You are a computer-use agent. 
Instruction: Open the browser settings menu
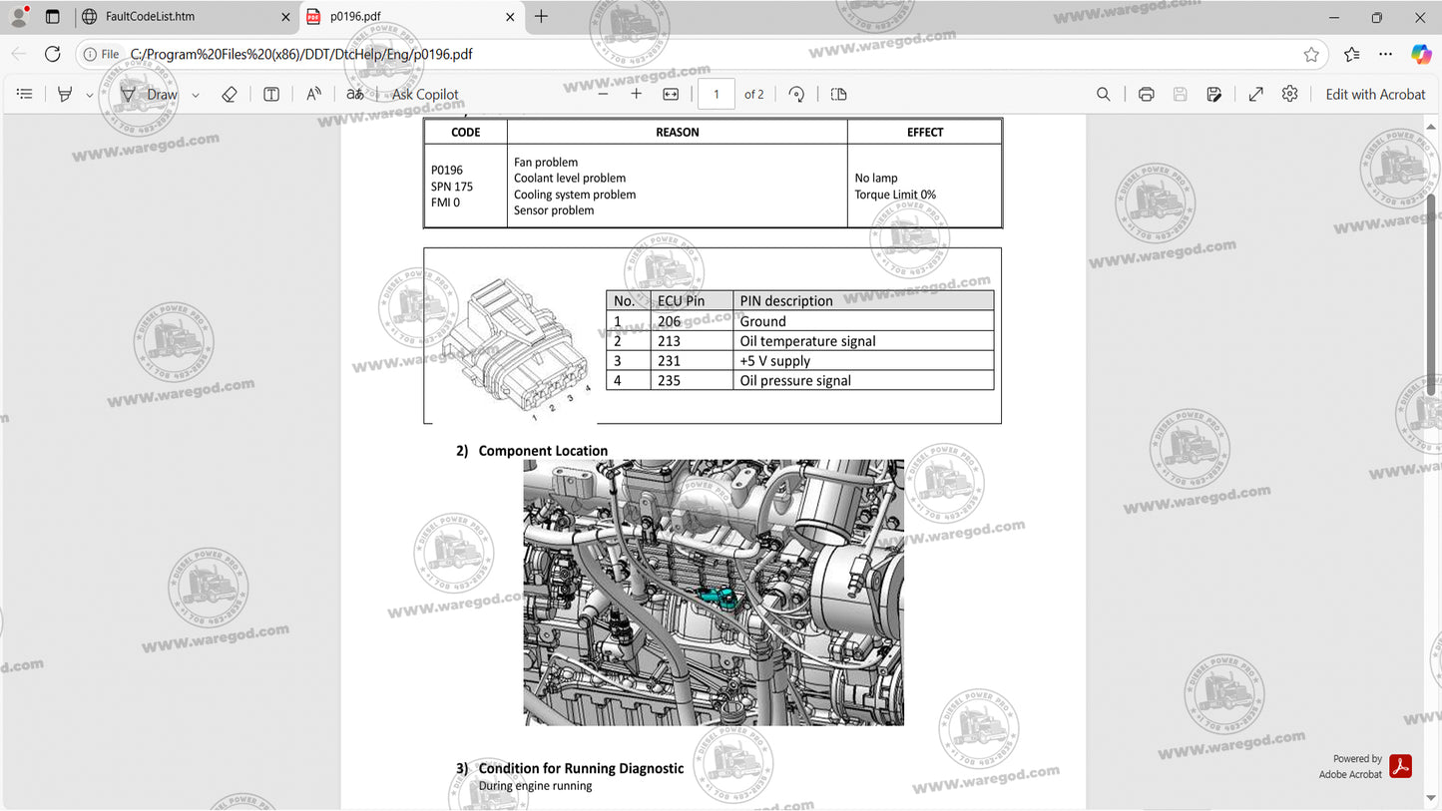(1385, 55)
